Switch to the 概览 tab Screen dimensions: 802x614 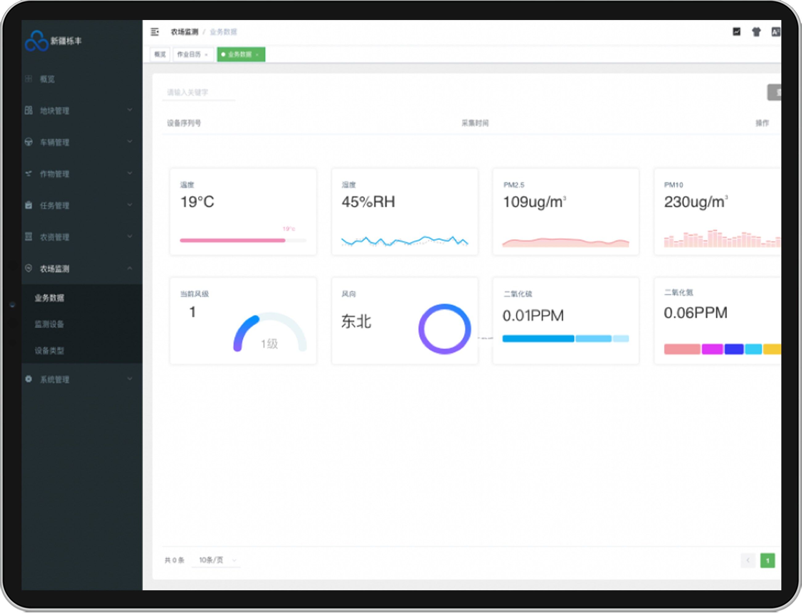click(x=160, y=55)
